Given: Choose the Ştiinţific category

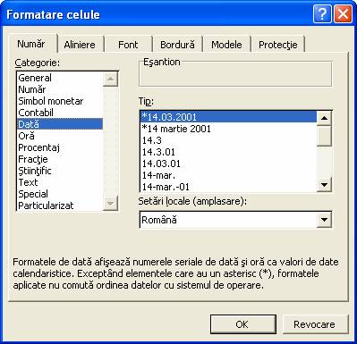Looking at the screenshot, I should [60, 171].
